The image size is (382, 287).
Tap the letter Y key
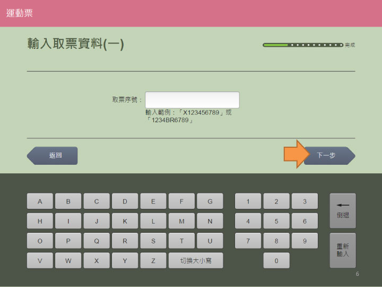(x=125, y=260)
